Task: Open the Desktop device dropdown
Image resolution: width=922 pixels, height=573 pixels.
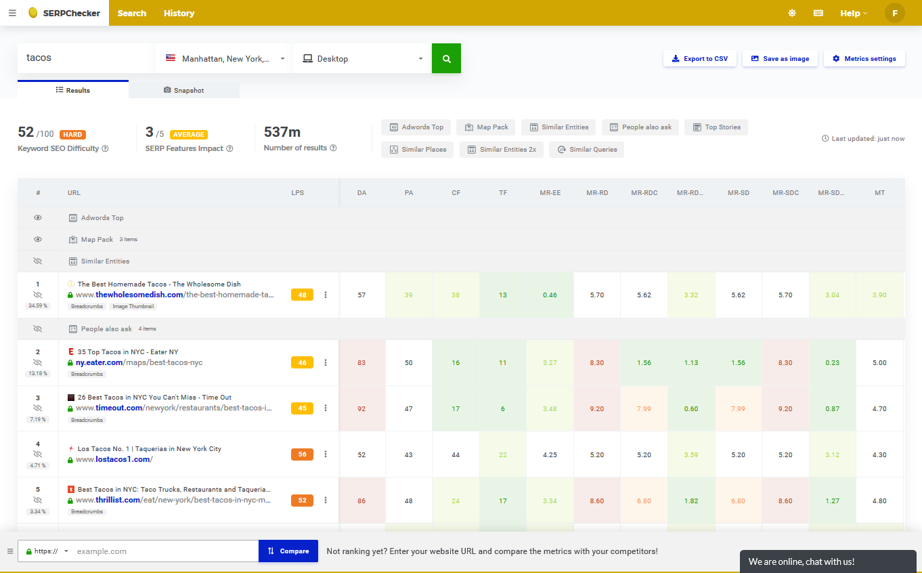Action: coord(362,58)
